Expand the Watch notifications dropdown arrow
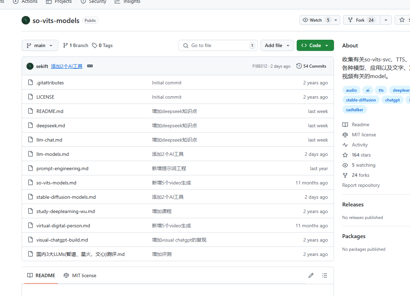 (x=336, y=20)
